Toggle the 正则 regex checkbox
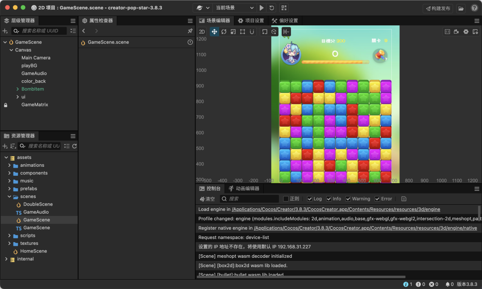The height and width of the screenshot is (289, 482). pos(286,199)
